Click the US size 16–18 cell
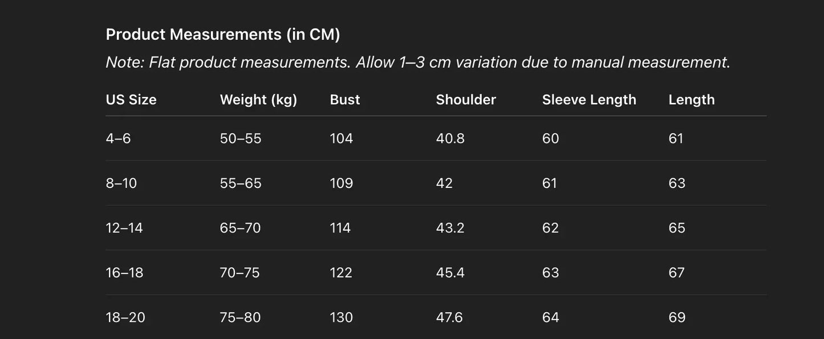 (x=124, y=273)
